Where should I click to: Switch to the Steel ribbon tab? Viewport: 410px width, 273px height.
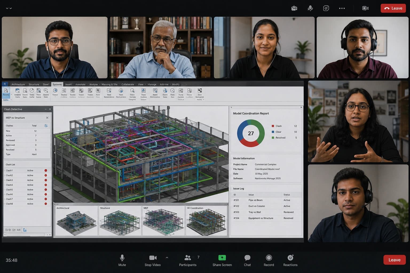point(46,84)
